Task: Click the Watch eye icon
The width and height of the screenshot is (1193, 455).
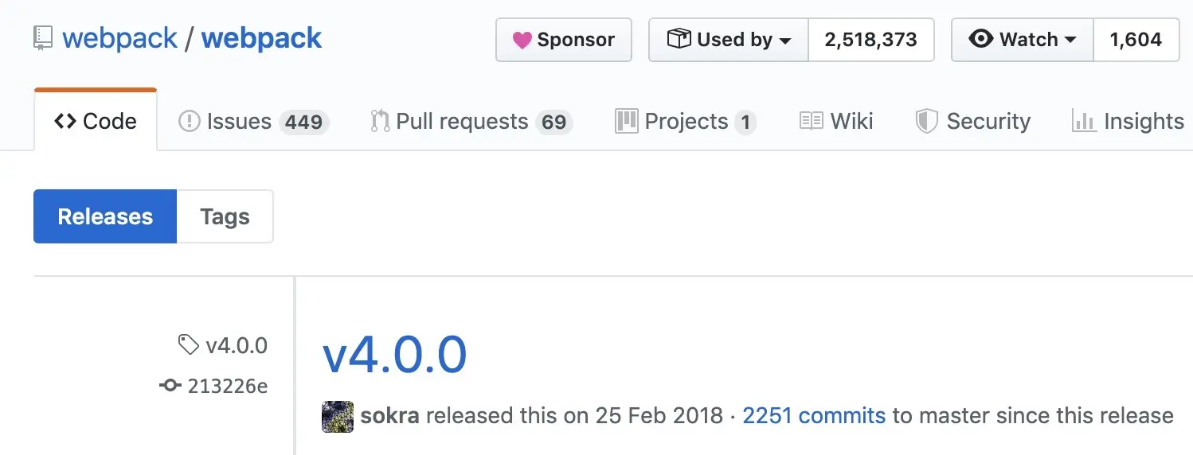Action: point(980,39)
